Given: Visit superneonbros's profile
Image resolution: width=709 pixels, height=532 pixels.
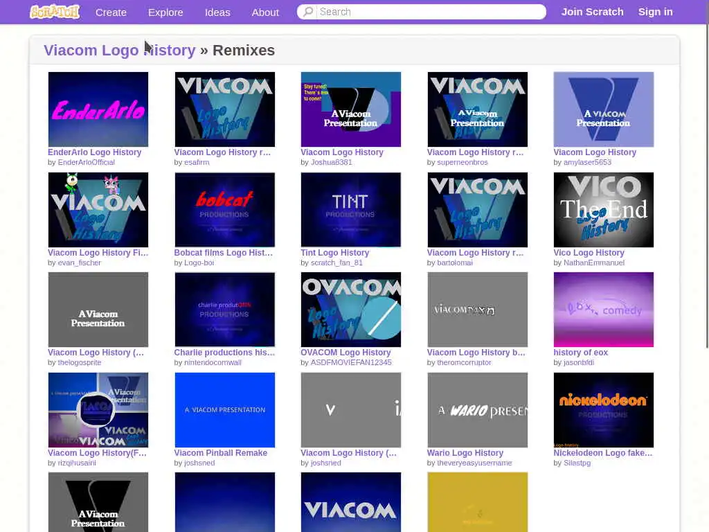Looking at the screenshot, I should pos(463,162).
